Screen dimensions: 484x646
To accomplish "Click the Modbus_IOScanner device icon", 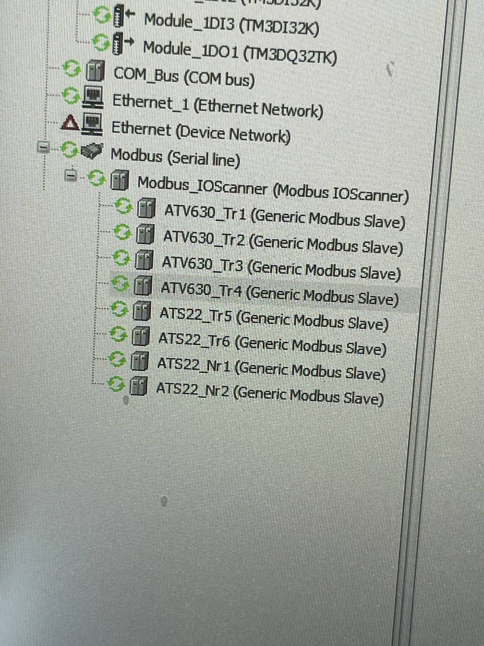I will point(119,181).
